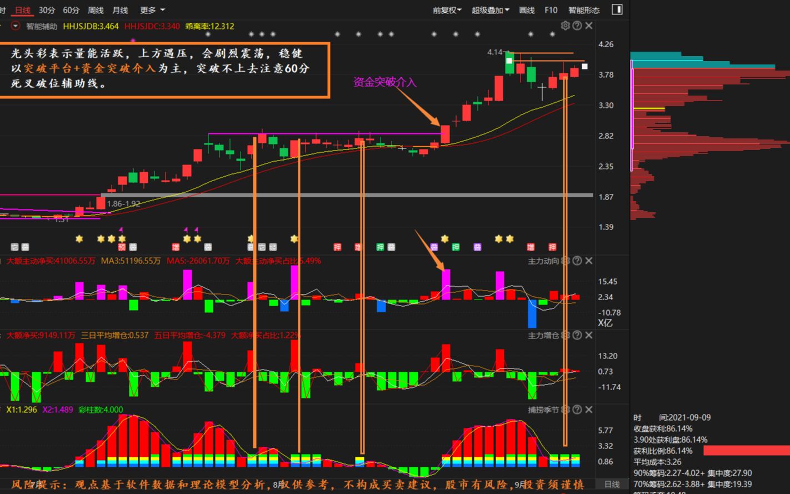The width and height of the screenshot is (790, 494).
Task: Switch to the 60分 period tab
Action: pos(71,10)
